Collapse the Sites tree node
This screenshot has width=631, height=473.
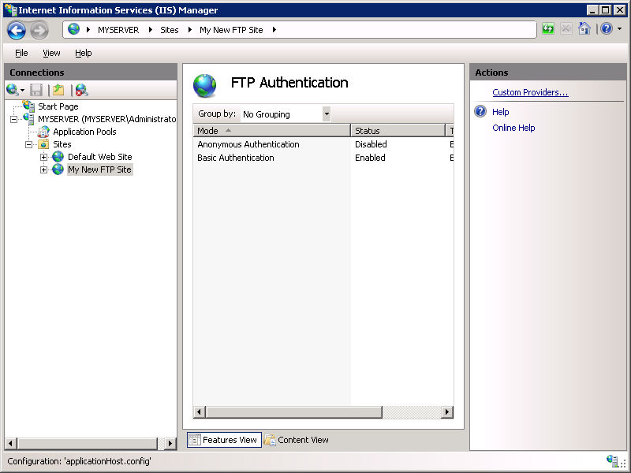click(x=30, y=143)
